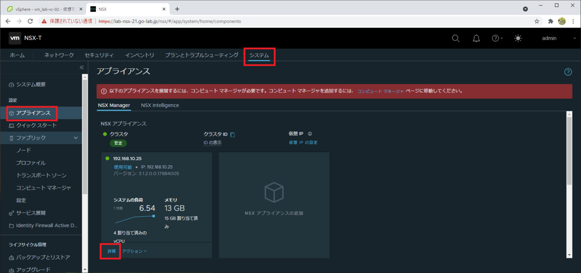Click the 詳細 link on the node card
This screenshot has width=581, height=273.
[x=111, y=251]
